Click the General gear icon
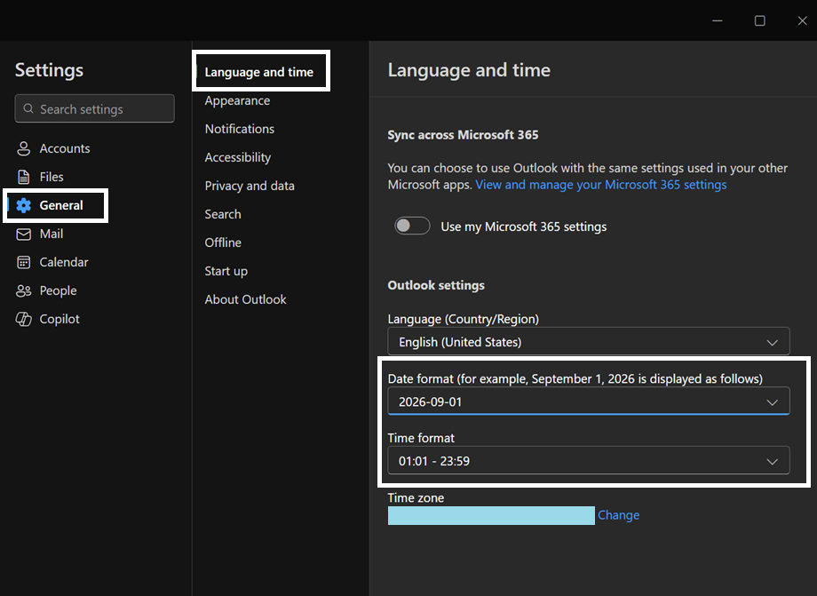The height and width of the screenshot is (596, 817). tap(24, 205)
